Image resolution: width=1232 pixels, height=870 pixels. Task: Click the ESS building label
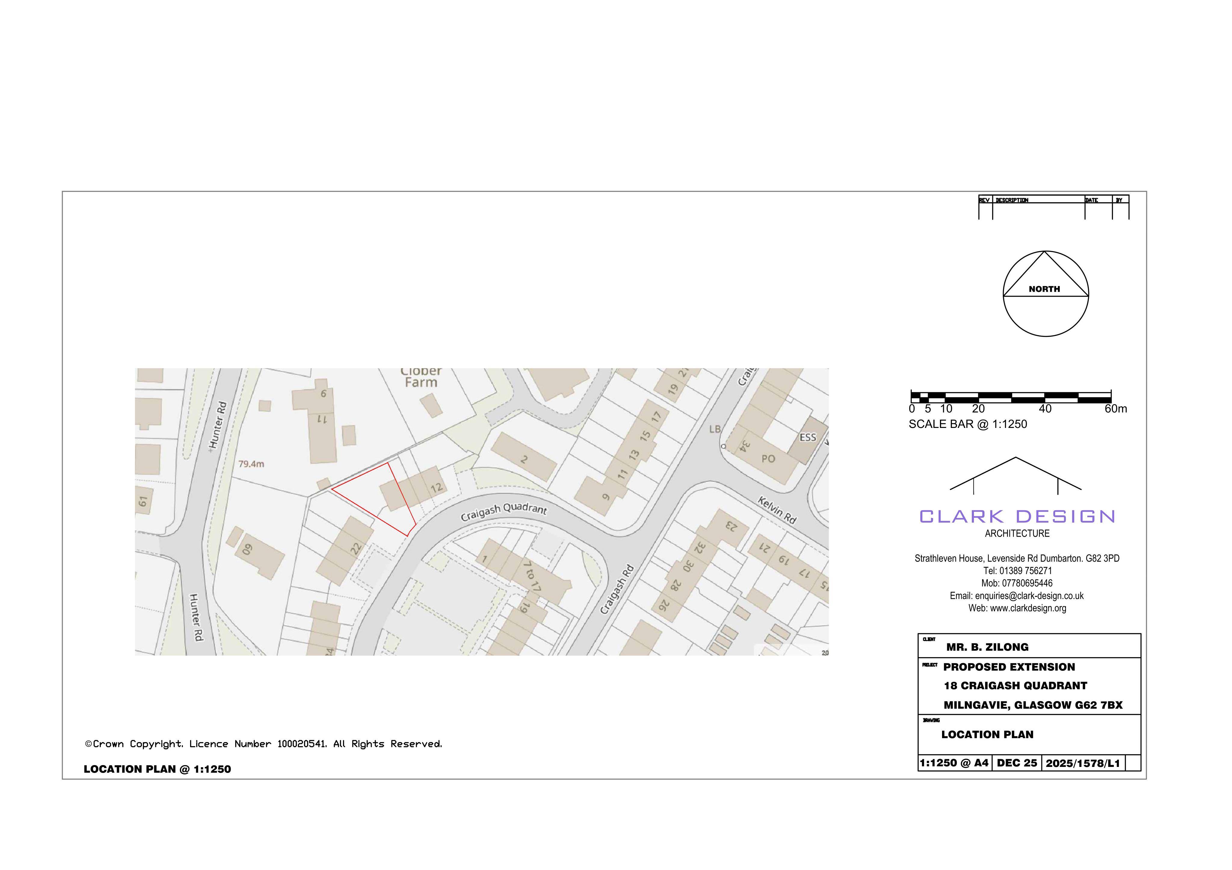(x=808, y=438)
